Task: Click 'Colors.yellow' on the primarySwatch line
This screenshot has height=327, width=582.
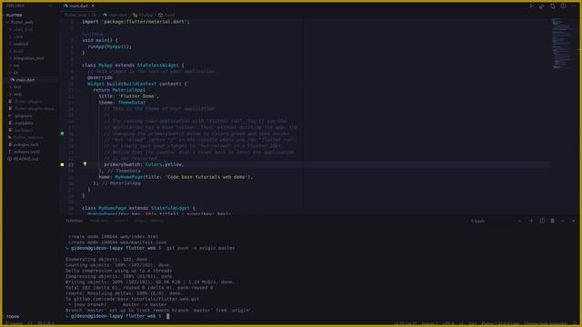Action: (164, 164)
